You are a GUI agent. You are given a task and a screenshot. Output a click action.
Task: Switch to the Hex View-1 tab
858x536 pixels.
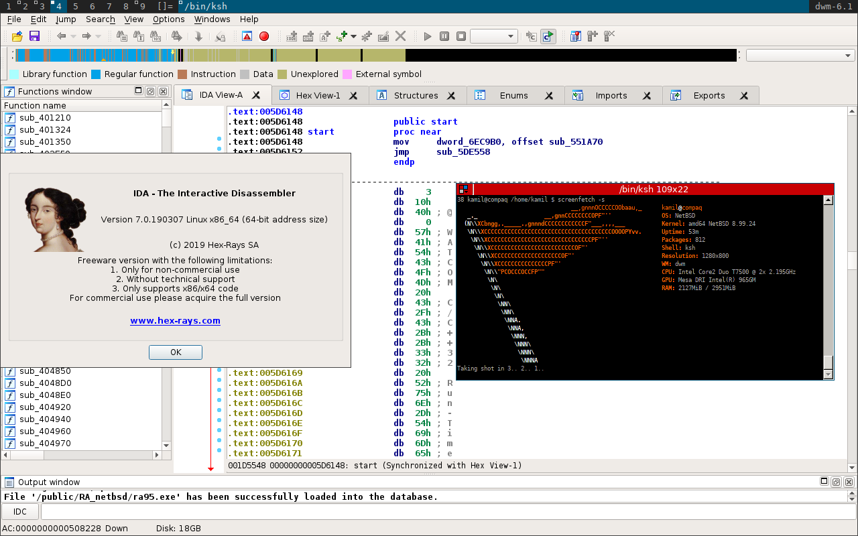pyautogui.click(x=318, y=95)
